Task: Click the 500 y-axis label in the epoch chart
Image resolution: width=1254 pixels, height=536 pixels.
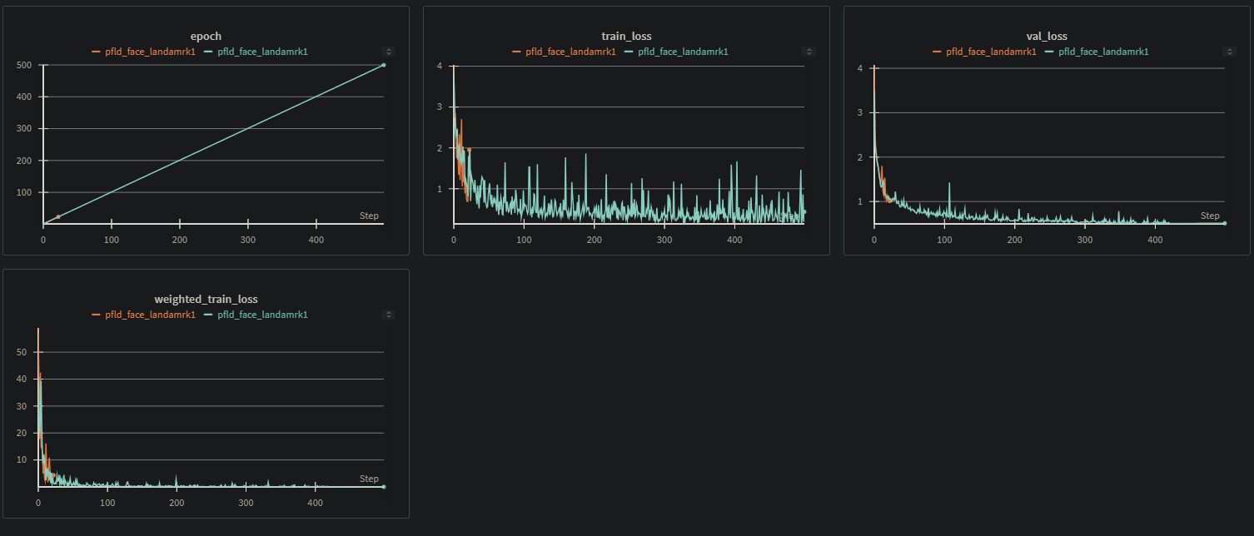Action: [26, 65]
